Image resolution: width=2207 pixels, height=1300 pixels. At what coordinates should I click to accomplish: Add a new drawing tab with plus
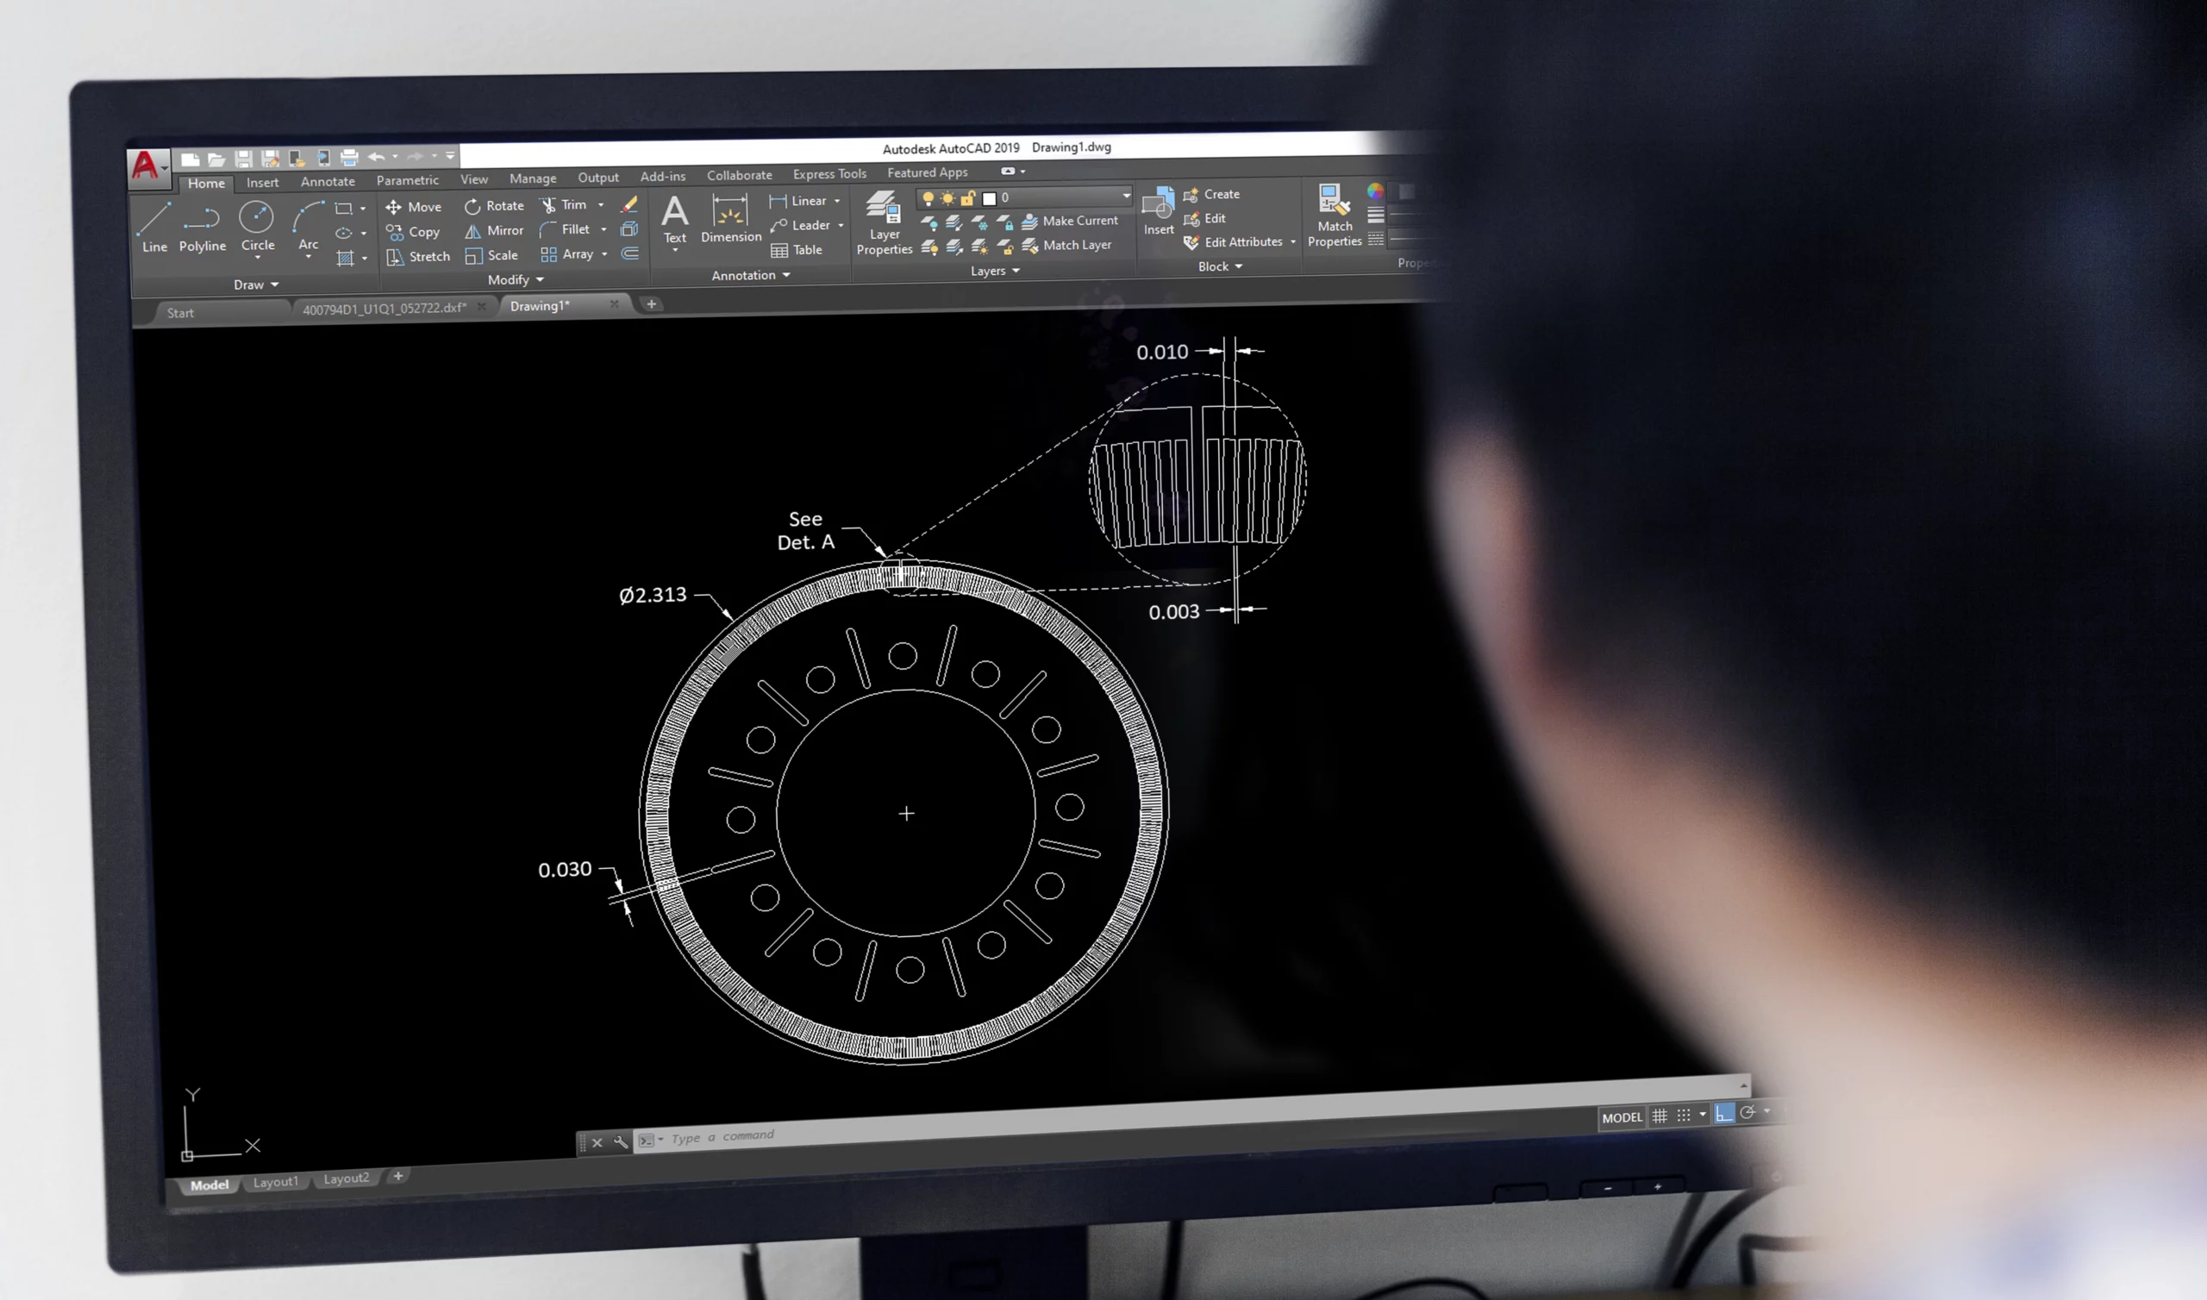point(651,304)
